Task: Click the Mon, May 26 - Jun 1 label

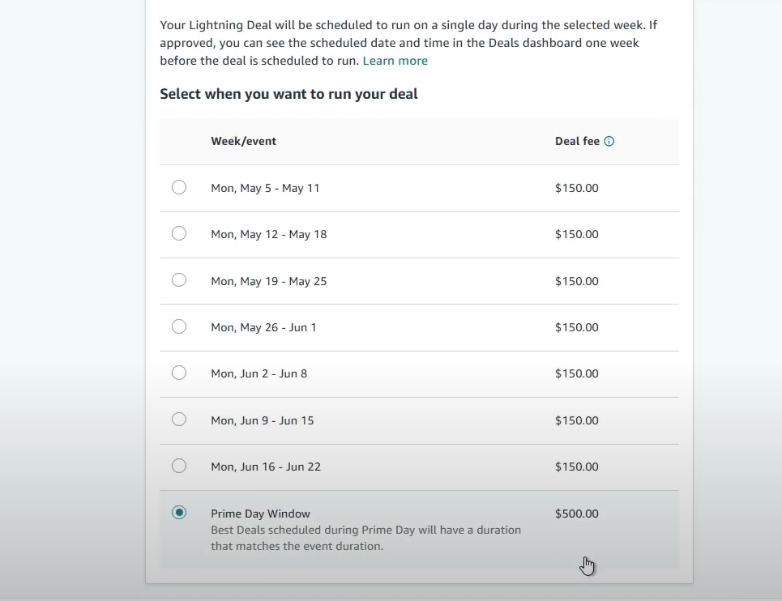Action: tap(263, 327)
